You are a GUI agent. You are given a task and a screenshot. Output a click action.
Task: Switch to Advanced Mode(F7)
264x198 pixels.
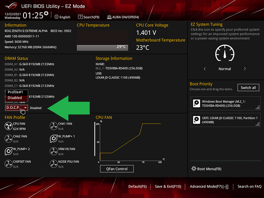point(209,187)
